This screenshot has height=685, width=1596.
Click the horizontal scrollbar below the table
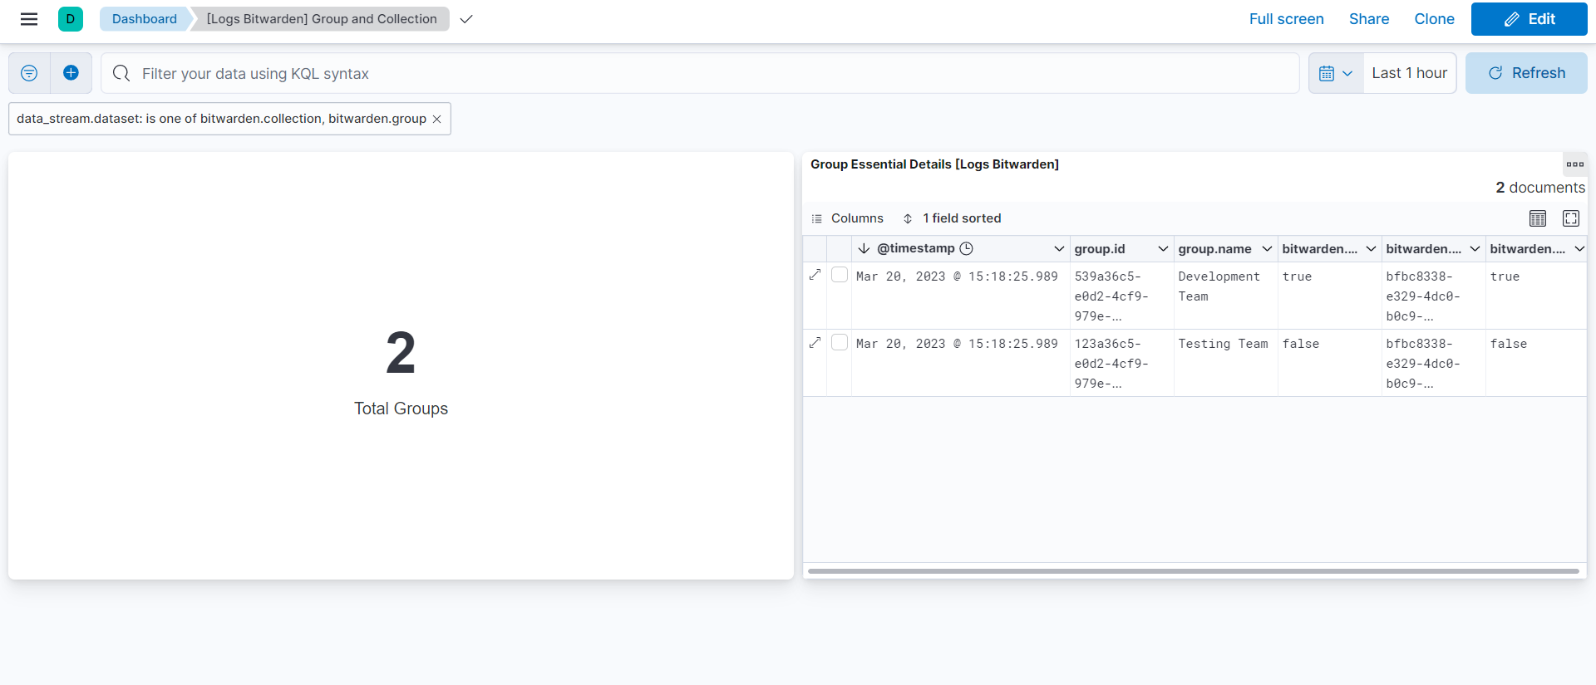click(1193, 571)
